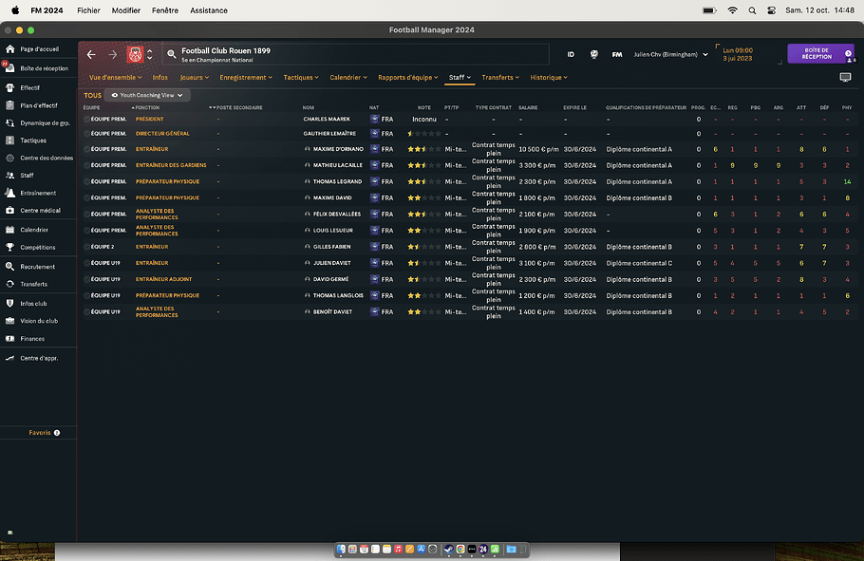This screenshot has height=561, width=864.
Task: Open Centre médical in the sidebar
Action: 40,210
